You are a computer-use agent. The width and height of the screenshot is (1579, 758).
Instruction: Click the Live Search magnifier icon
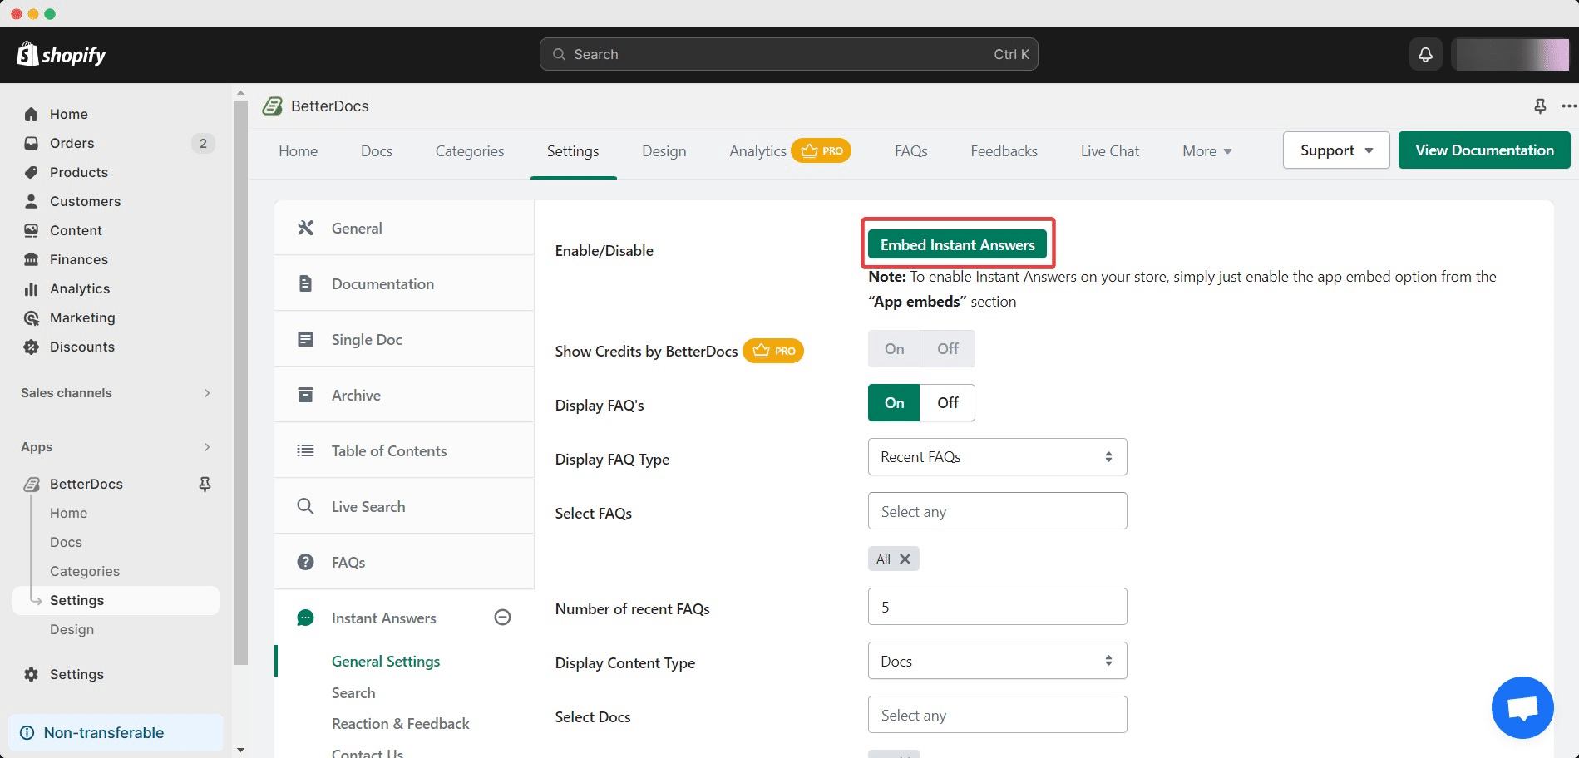click(x=305, y=506)
